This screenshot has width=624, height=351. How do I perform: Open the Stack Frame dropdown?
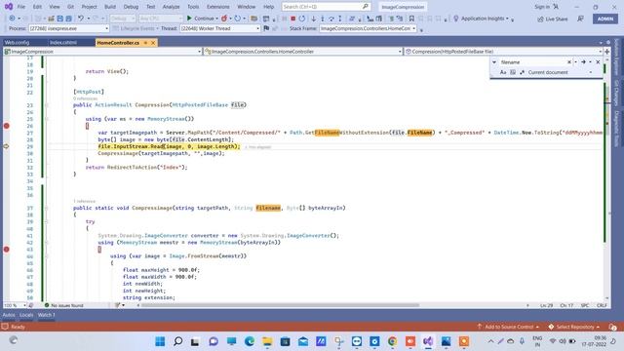(368, 28)
